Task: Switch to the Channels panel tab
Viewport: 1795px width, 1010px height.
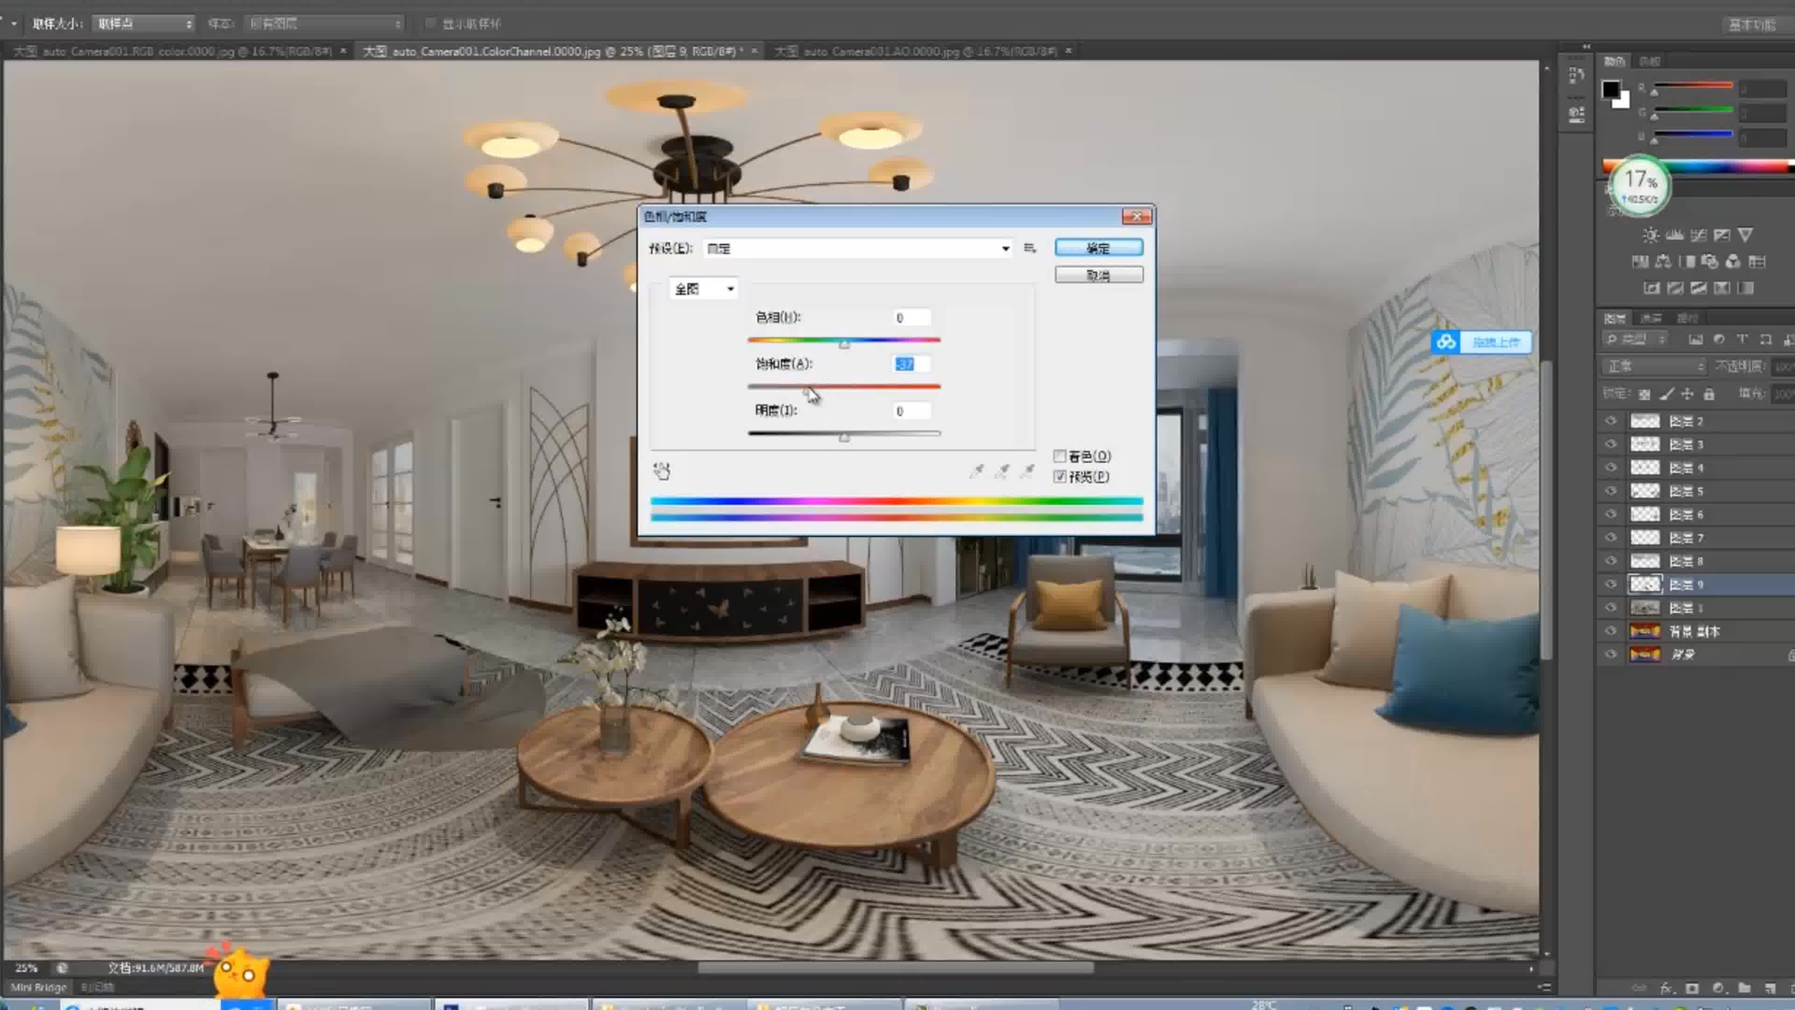Action: pyautogui.click(x=1651, y=318)
